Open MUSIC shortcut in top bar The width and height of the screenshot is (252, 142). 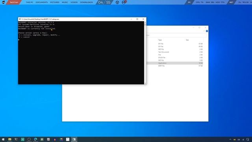coord(65,2)
